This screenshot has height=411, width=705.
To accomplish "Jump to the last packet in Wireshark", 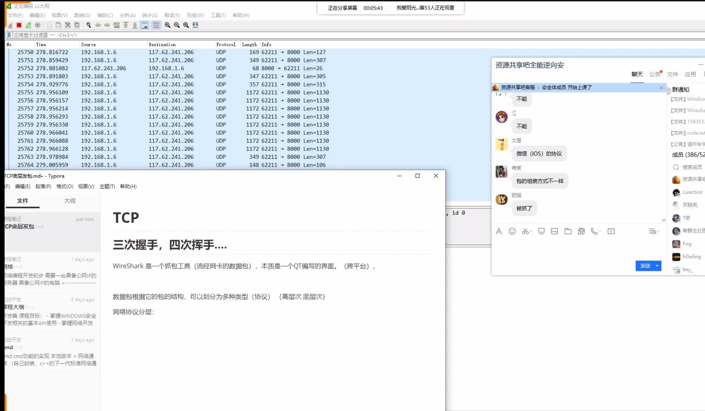I will 135,25.
